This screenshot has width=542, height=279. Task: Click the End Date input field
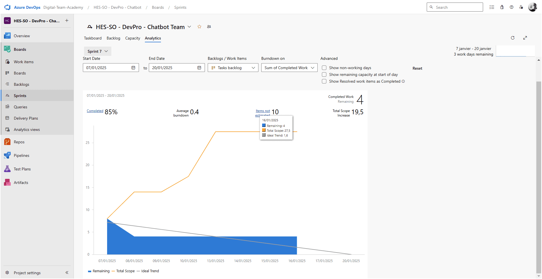pos(177,68)
